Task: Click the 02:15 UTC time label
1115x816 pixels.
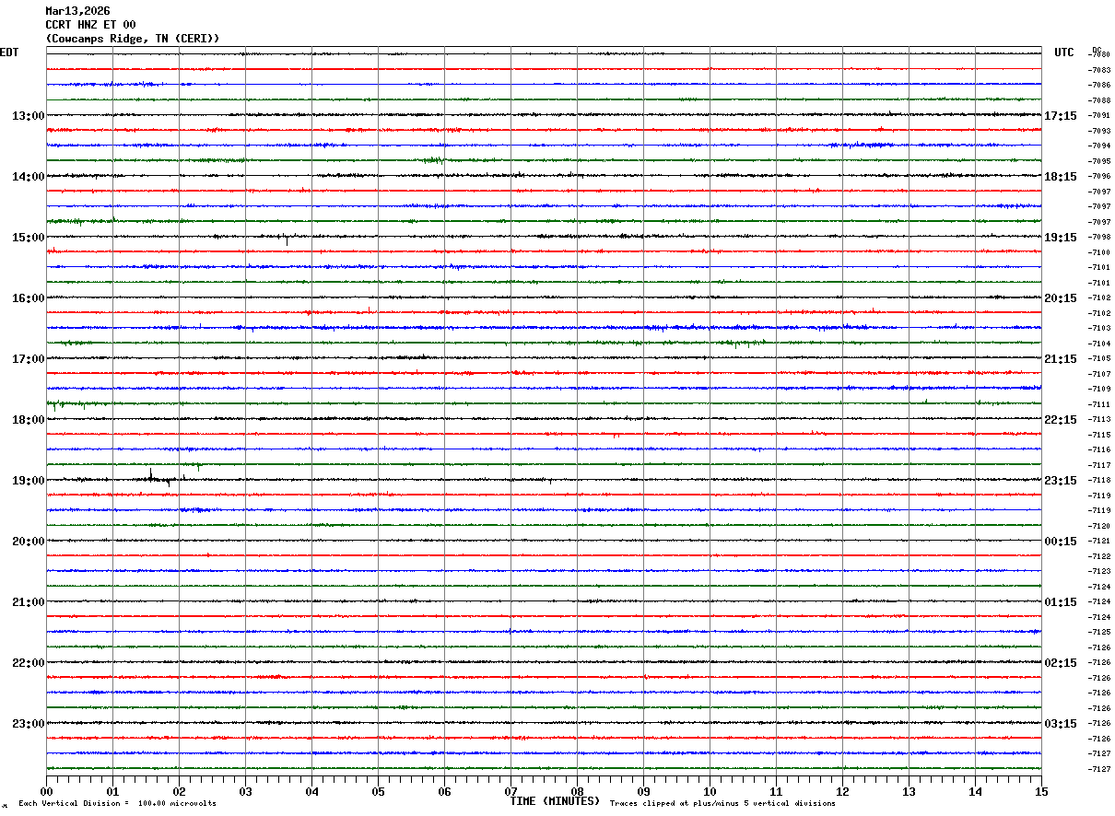Action: pos(1061,663)
